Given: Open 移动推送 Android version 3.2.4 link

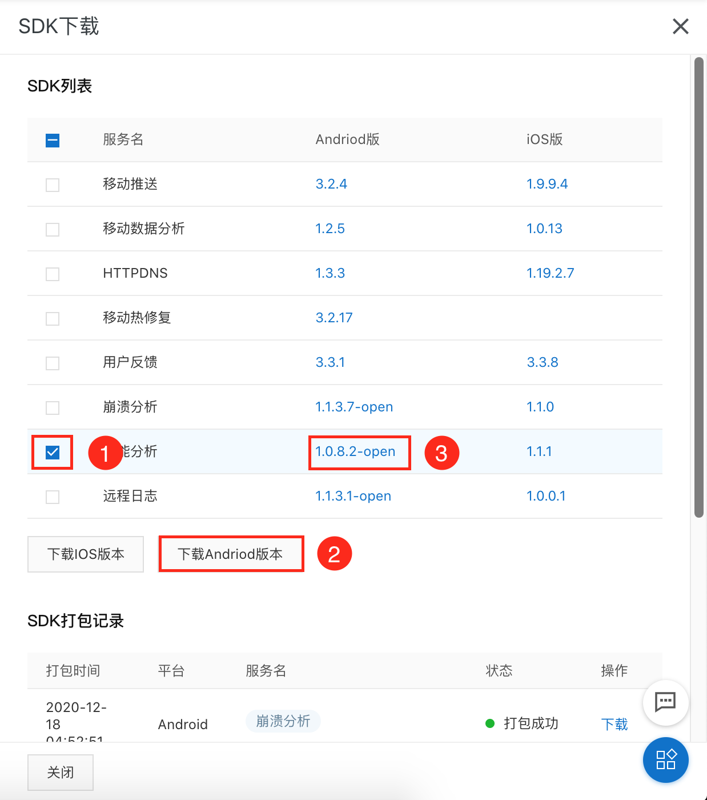Looking at the screenshot, I should (331, 184).
